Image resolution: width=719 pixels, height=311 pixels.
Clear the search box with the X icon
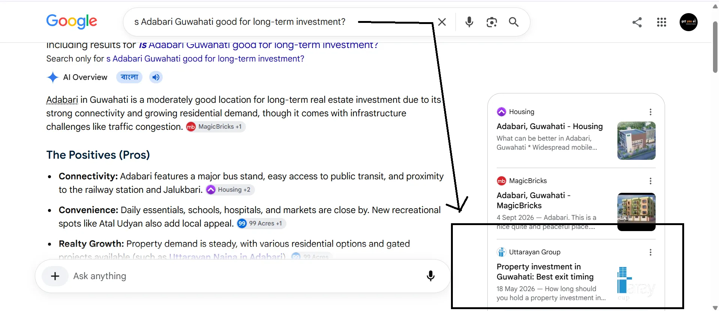pos(442,22)
